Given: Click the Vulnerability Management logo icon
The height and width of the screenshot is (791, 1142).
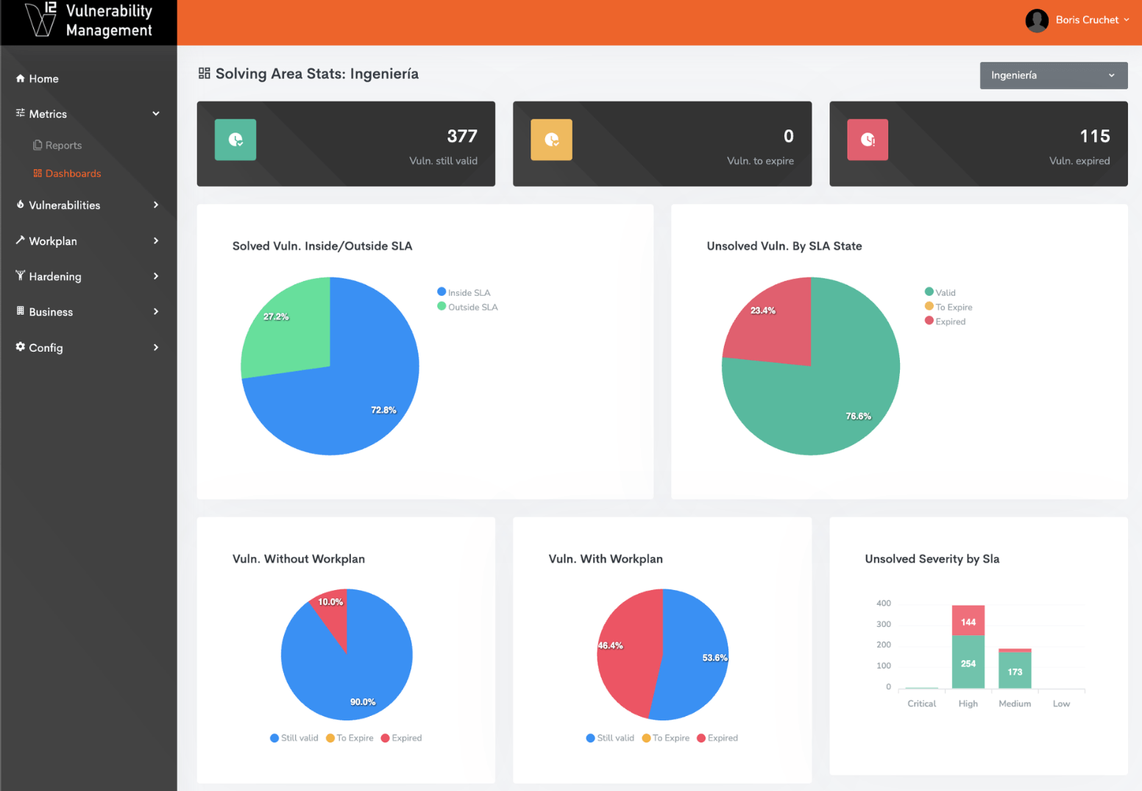Looking at the screenshot, I should point(40,19).
